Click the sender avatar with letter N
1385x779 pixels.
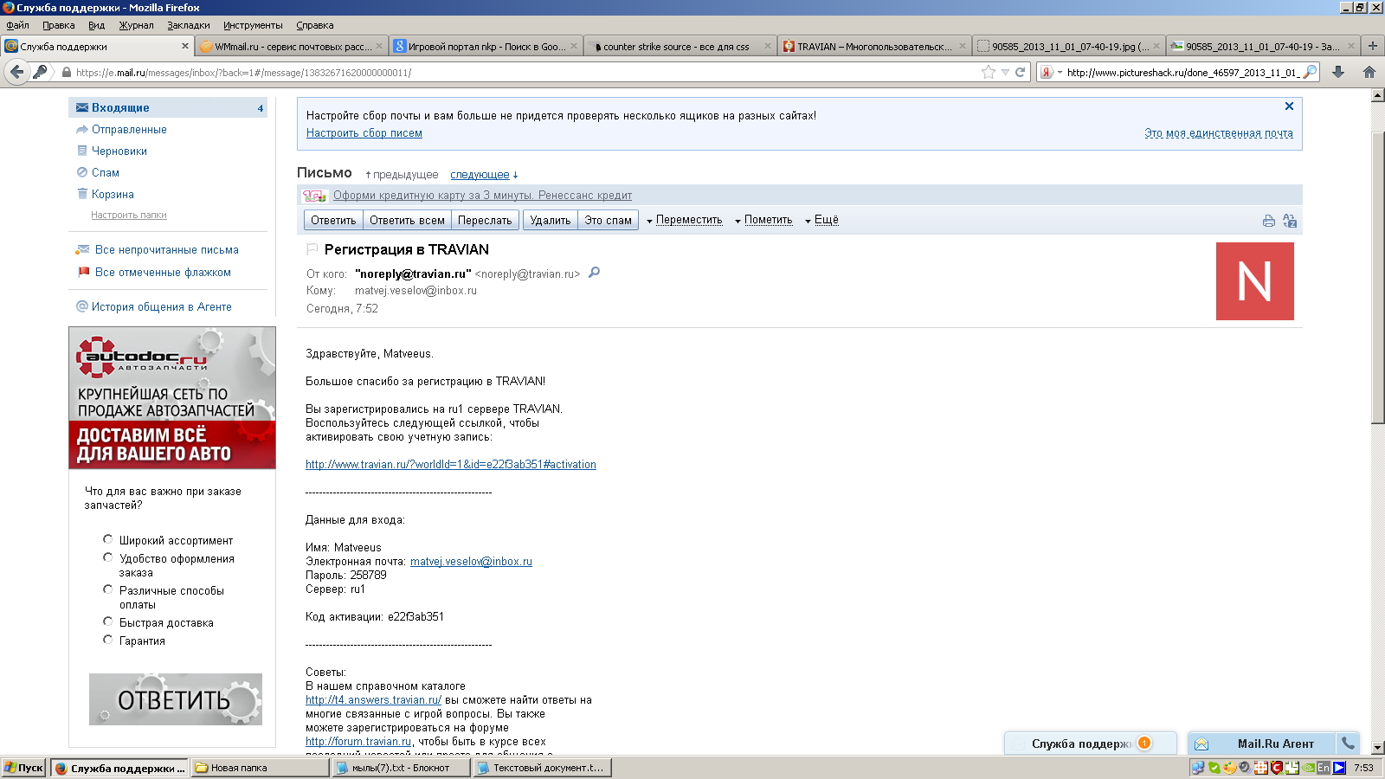1255,281
